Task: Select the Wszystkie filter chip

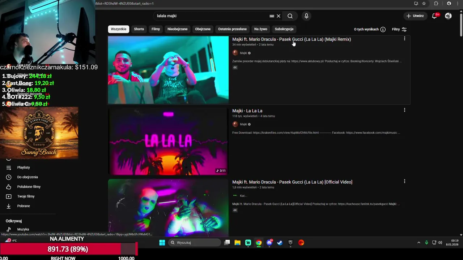Action: (x=119, y=29)
